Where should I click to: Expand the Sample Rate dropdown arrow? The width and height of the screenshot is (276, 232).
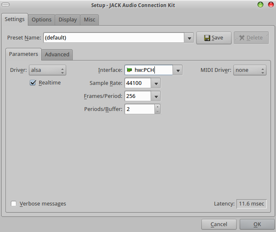point(156,83)
